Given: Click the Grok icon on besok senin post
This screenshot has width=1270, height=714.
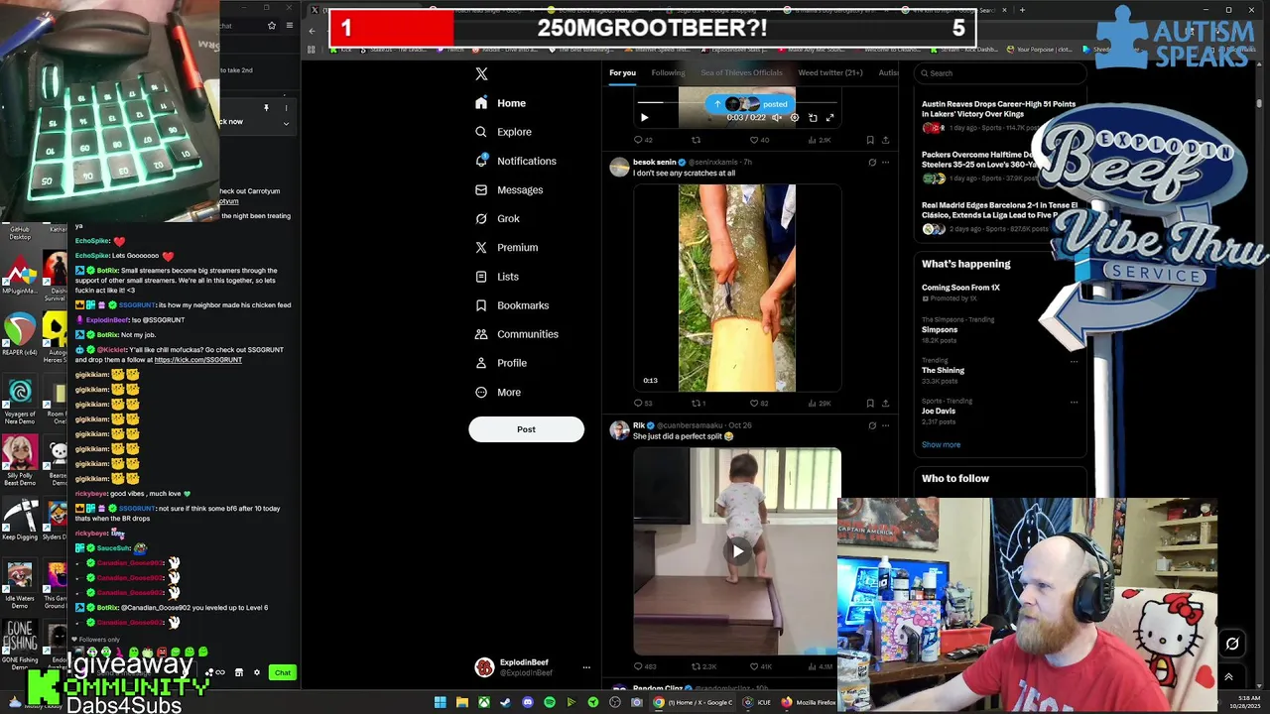Looking at the screenshot, I should (872, 163).
